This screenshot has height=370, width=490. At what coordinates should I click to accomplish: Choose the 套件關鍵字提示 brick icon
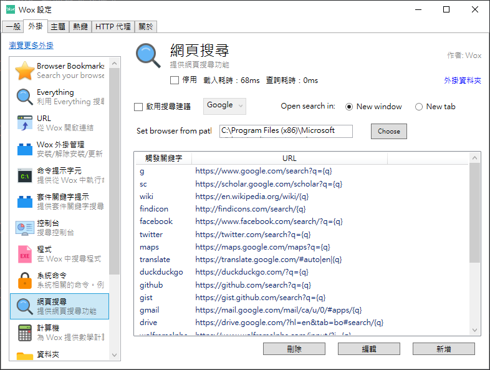click(25, 202)
